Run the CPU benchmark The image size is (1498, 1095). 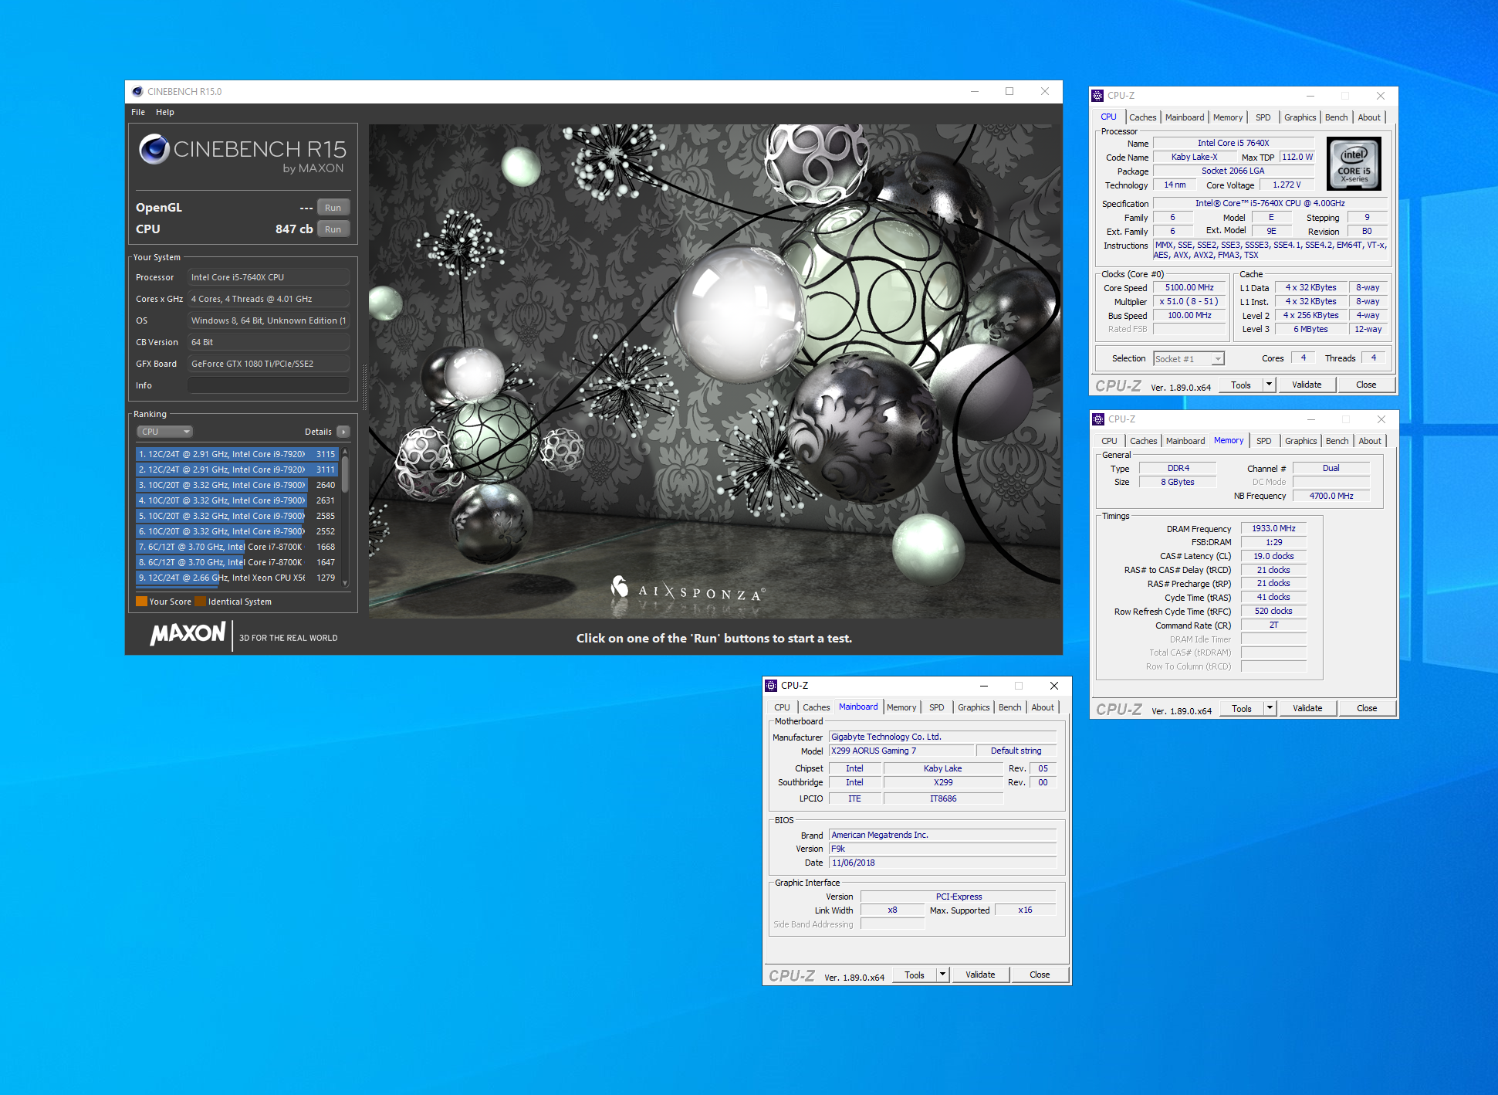[x=333, y=229]
